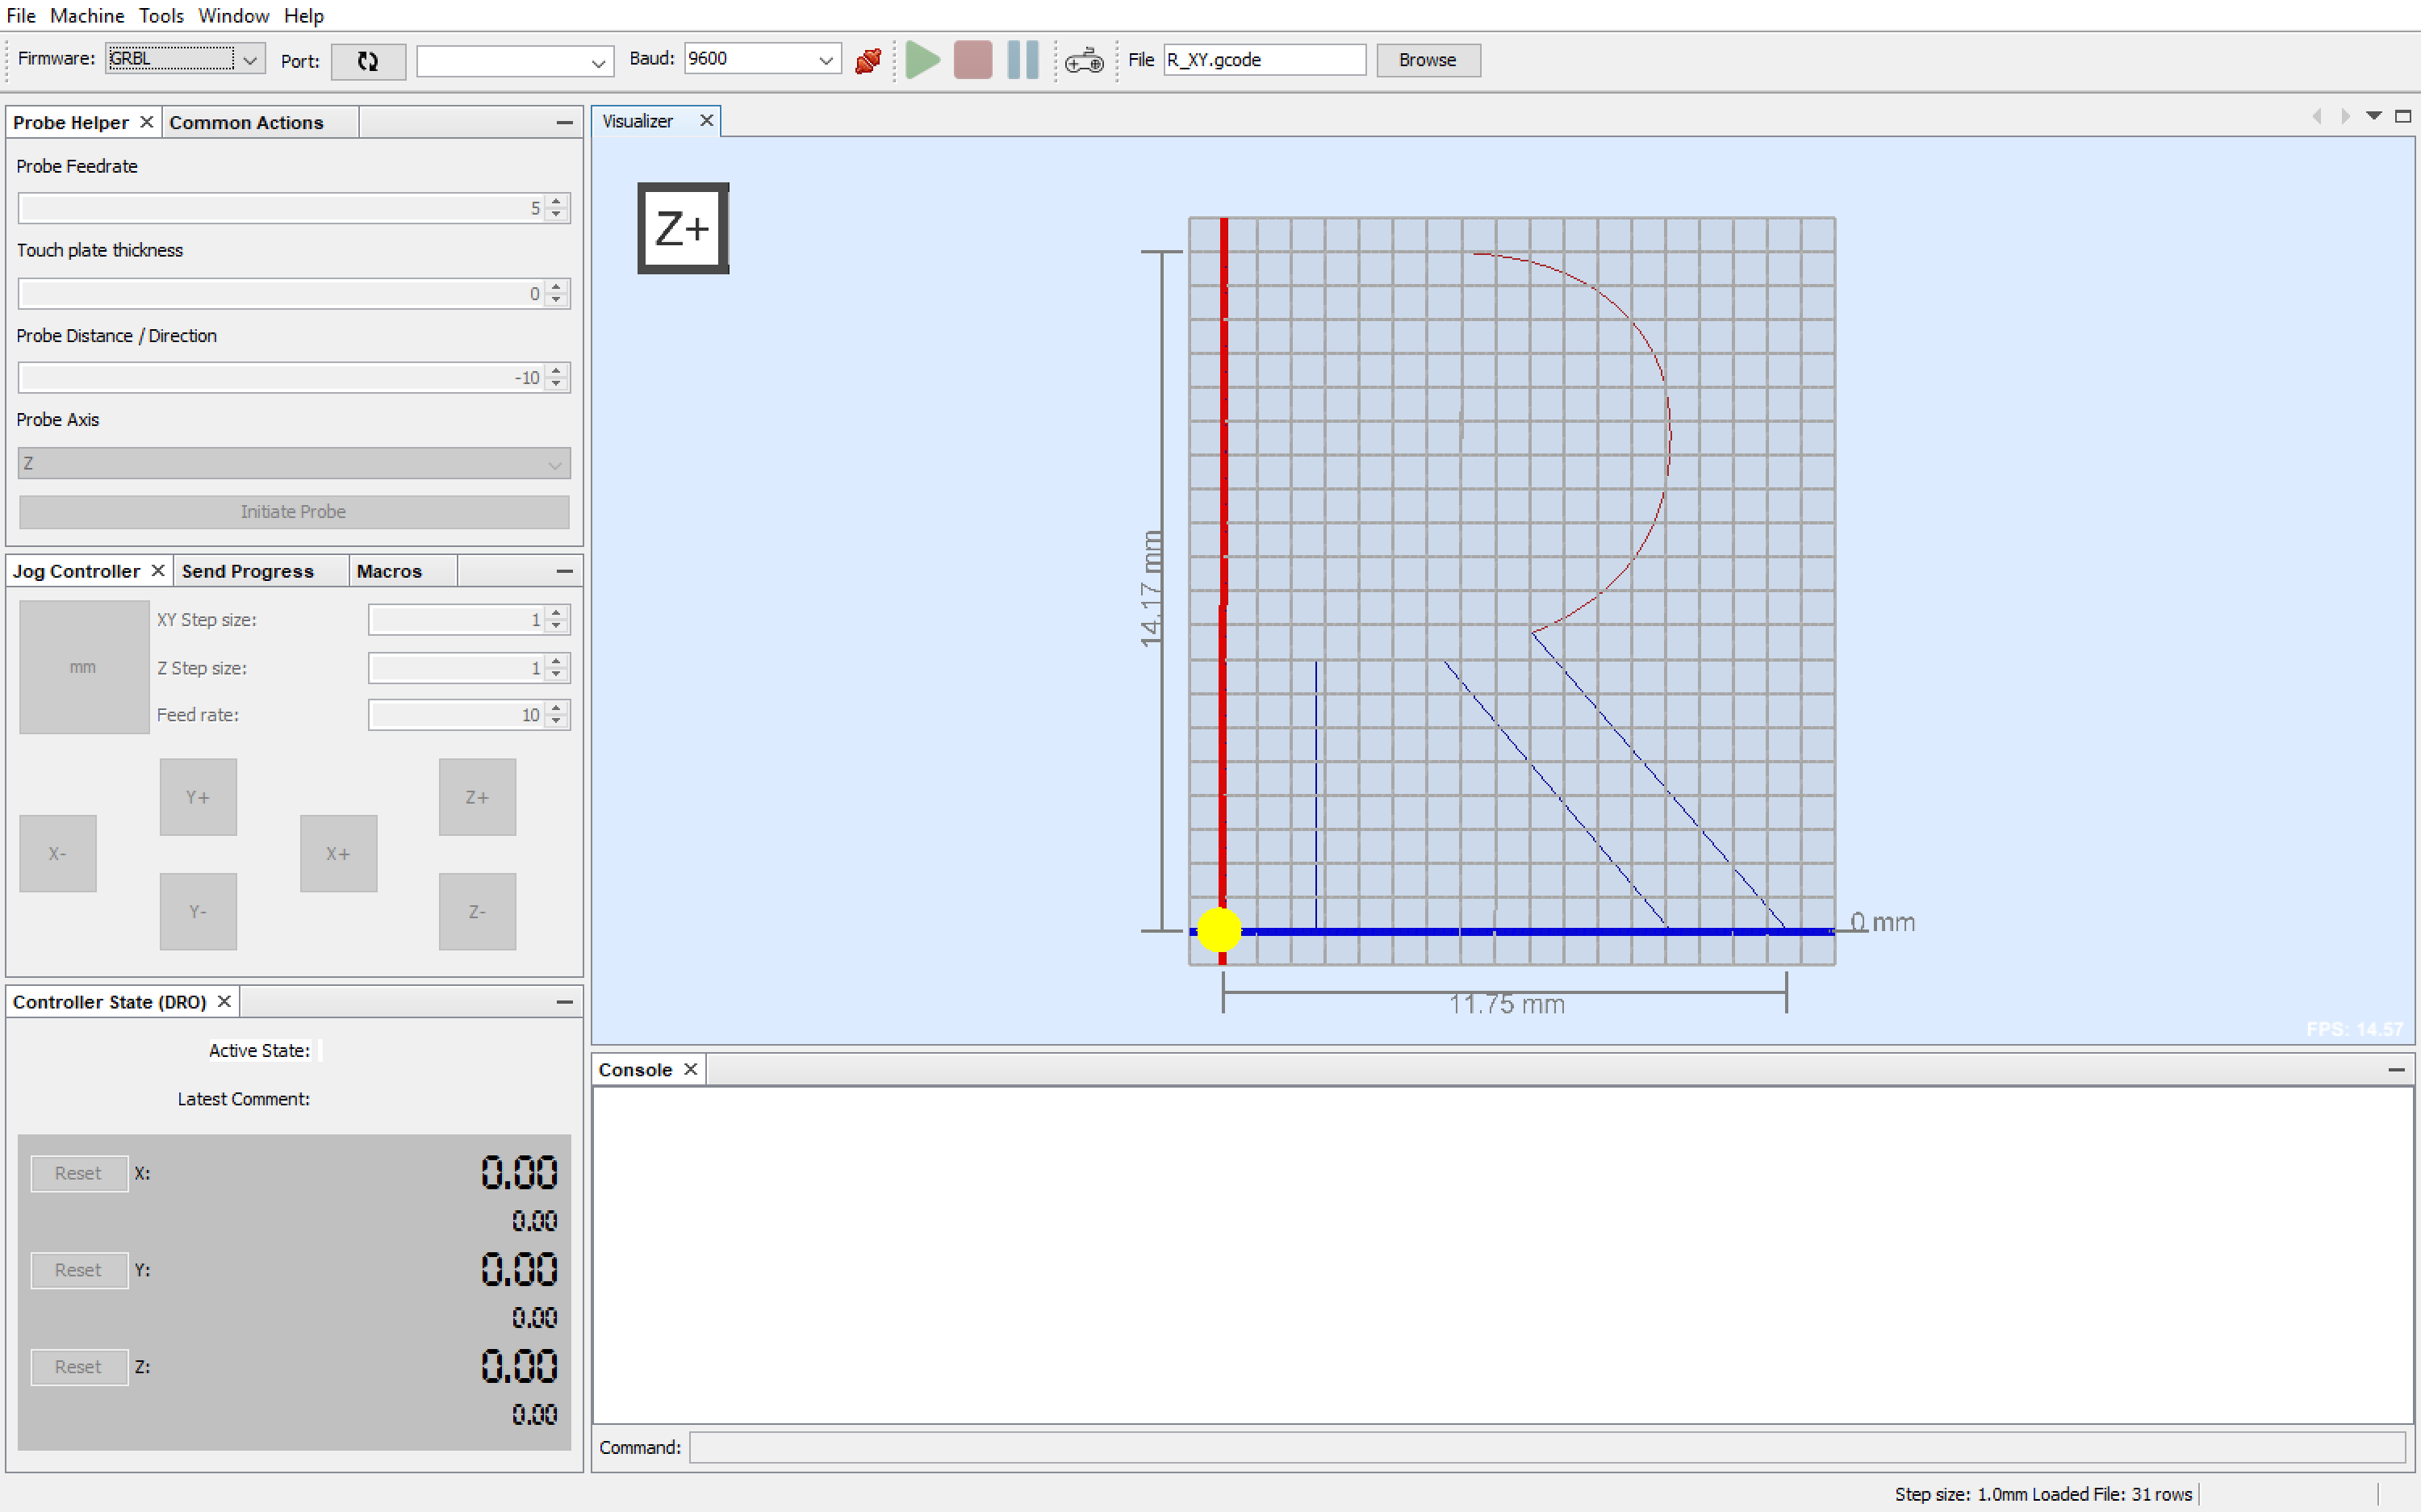Reset the X axis position
This screenshot has width=2421, height=1512.
(x=79, y=1173)
